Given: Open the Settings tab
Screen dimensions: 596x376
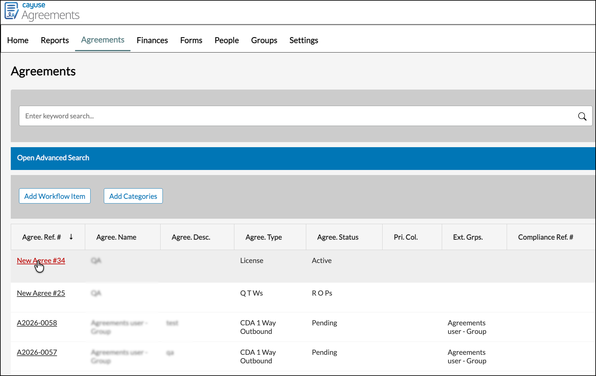Looking at the screenshot, I should coord(304,40).
